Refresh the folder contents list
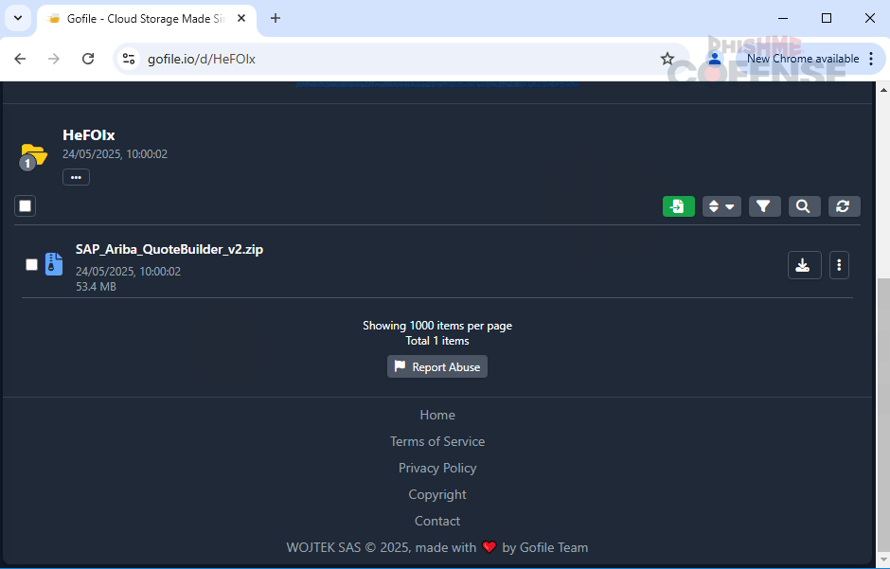 click(x=844, y=206)
